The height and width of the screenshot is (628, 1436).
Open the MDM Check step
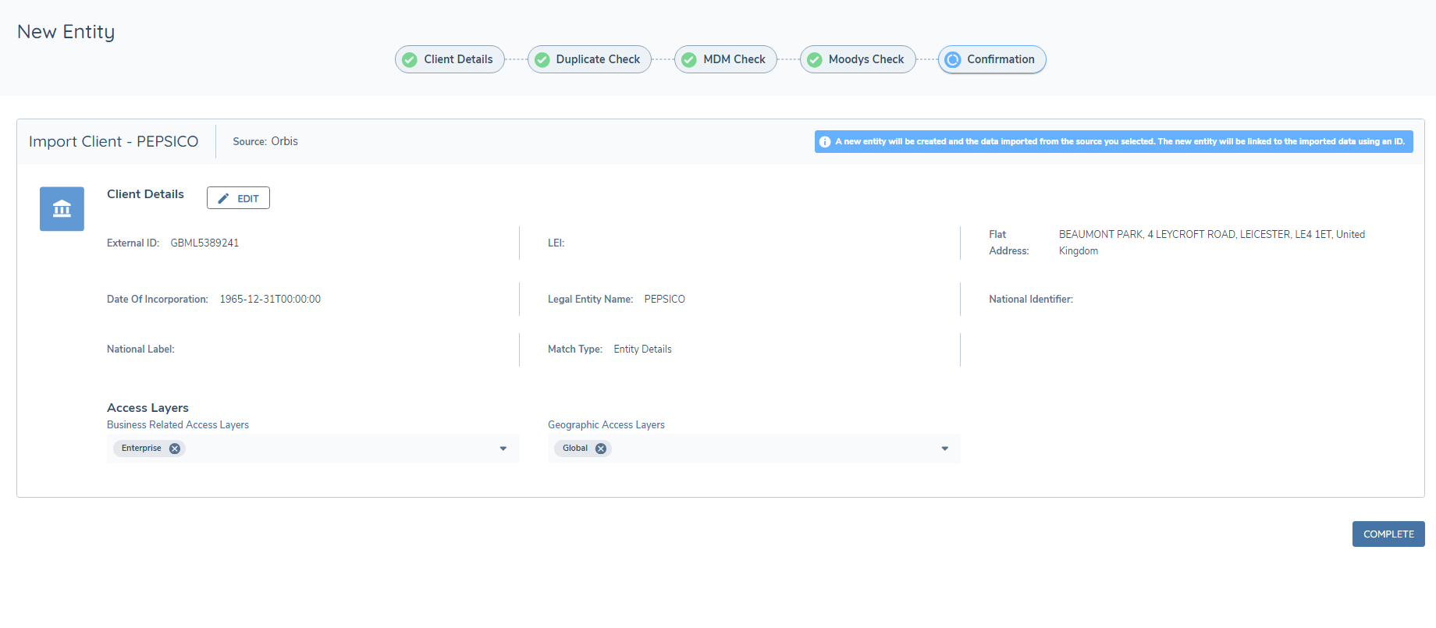[x=734, y=59]
